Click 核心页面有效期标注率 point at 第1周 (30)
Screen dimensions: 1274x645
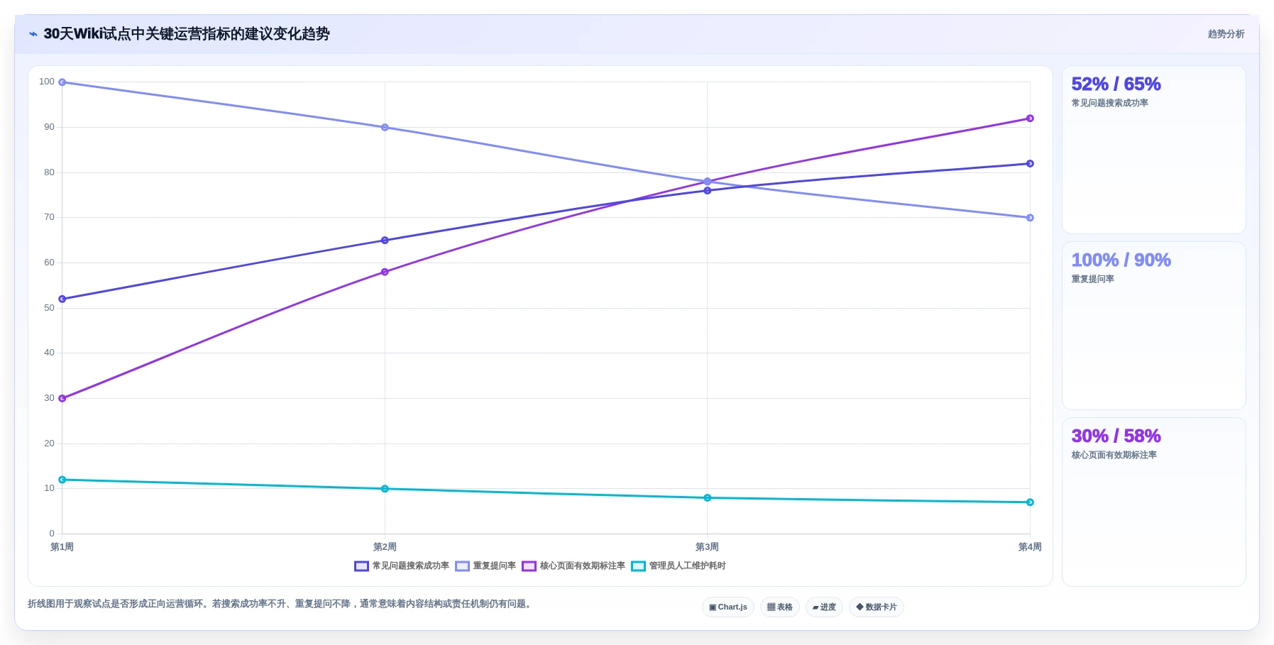click(x=62, y=399)
